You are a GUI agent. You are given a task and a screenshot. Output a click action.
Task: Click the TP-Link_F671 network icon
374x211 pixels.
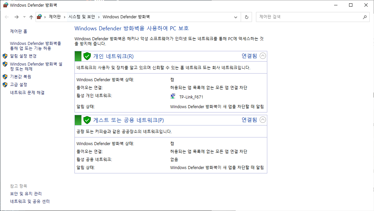click(x=173, y=96)
